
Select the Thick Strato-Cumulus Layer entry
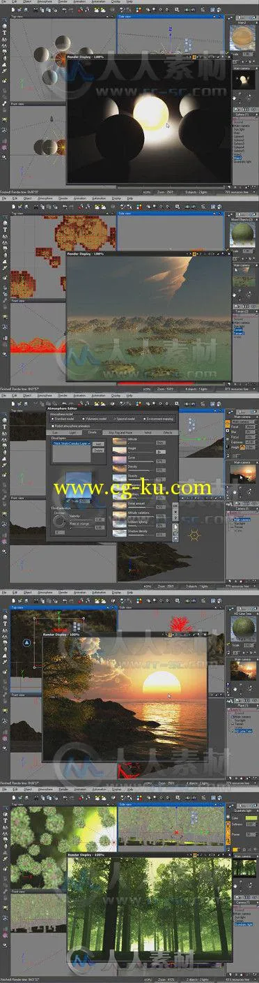coord(71,443)
